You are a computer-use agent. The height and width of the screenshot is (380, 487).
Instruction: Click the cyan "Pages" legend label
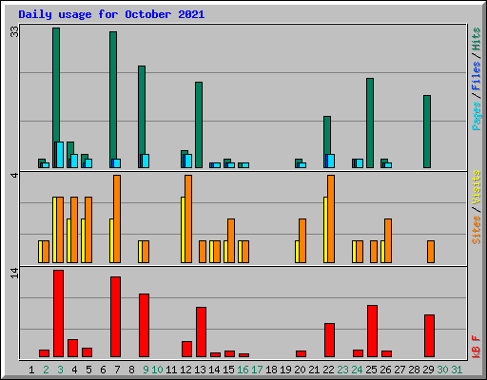[477, 116]
